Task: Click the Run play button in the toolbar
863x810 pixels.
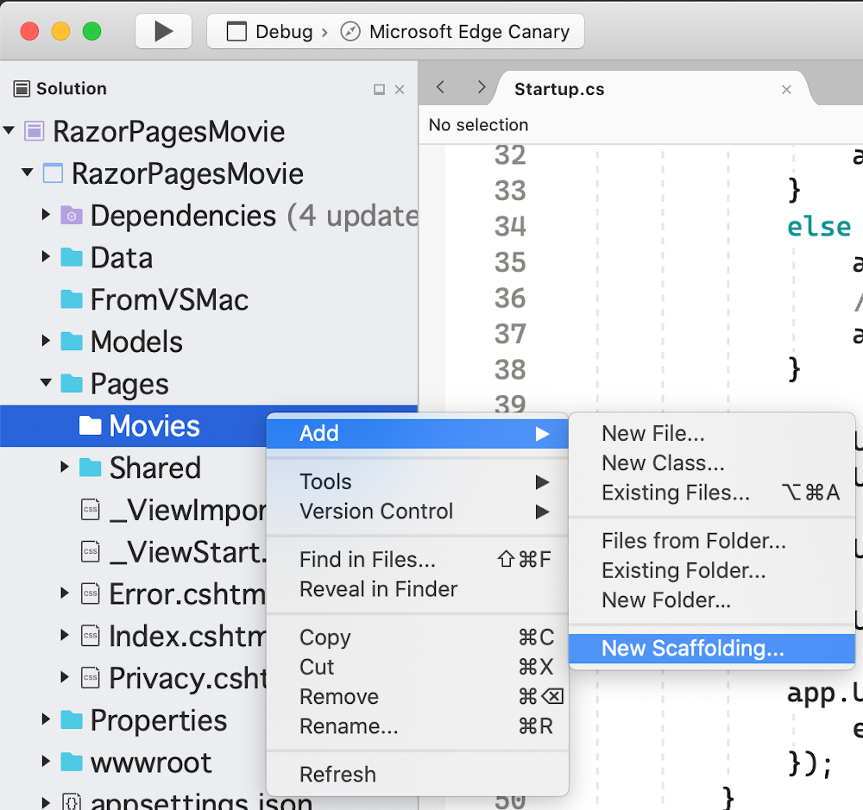Action: 163,31
